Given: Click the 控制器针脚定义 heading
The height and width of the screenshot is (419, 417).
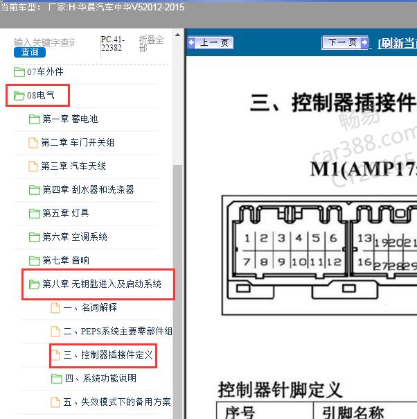Looking at the screenshot, I should pos(280,390).
